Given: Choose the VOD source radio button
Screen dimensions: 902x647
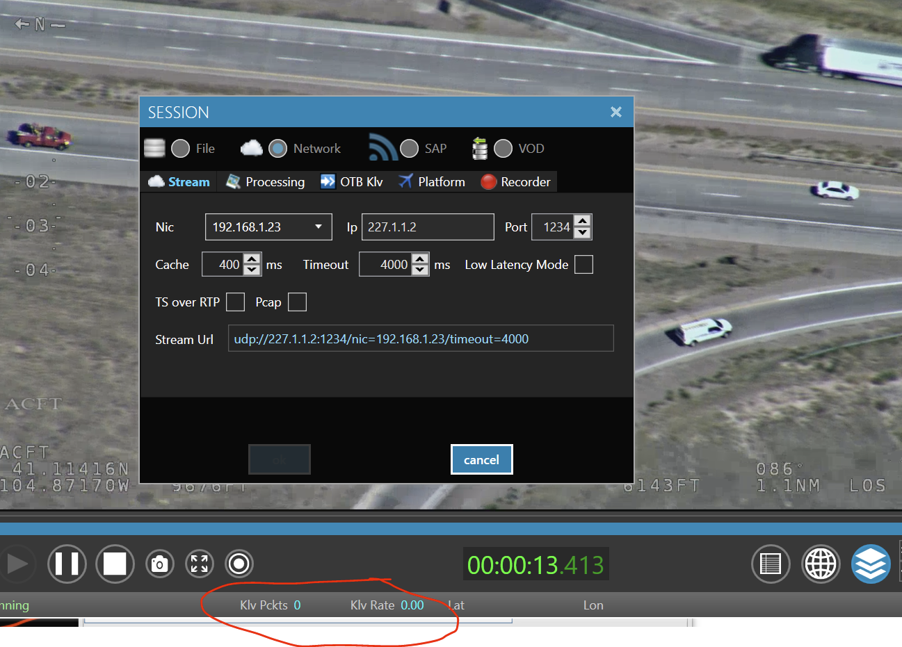Looking at the screenshot, I should pyautogui.click(x=503, y=149).
